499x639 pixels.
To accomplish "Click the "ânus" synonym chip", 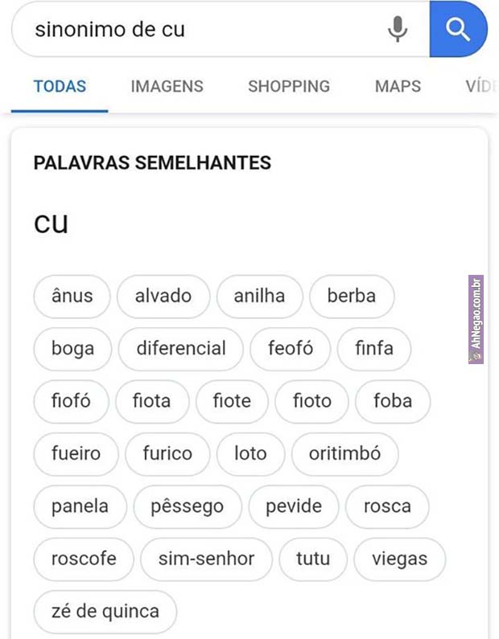I will click(72, 296).
